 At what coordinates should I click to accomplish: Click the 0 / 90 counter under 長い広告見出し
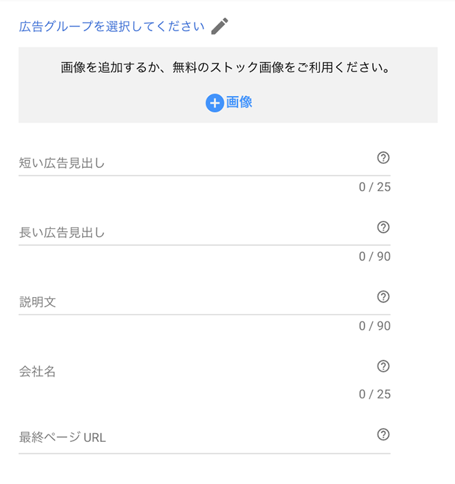[x=375, y=256]
